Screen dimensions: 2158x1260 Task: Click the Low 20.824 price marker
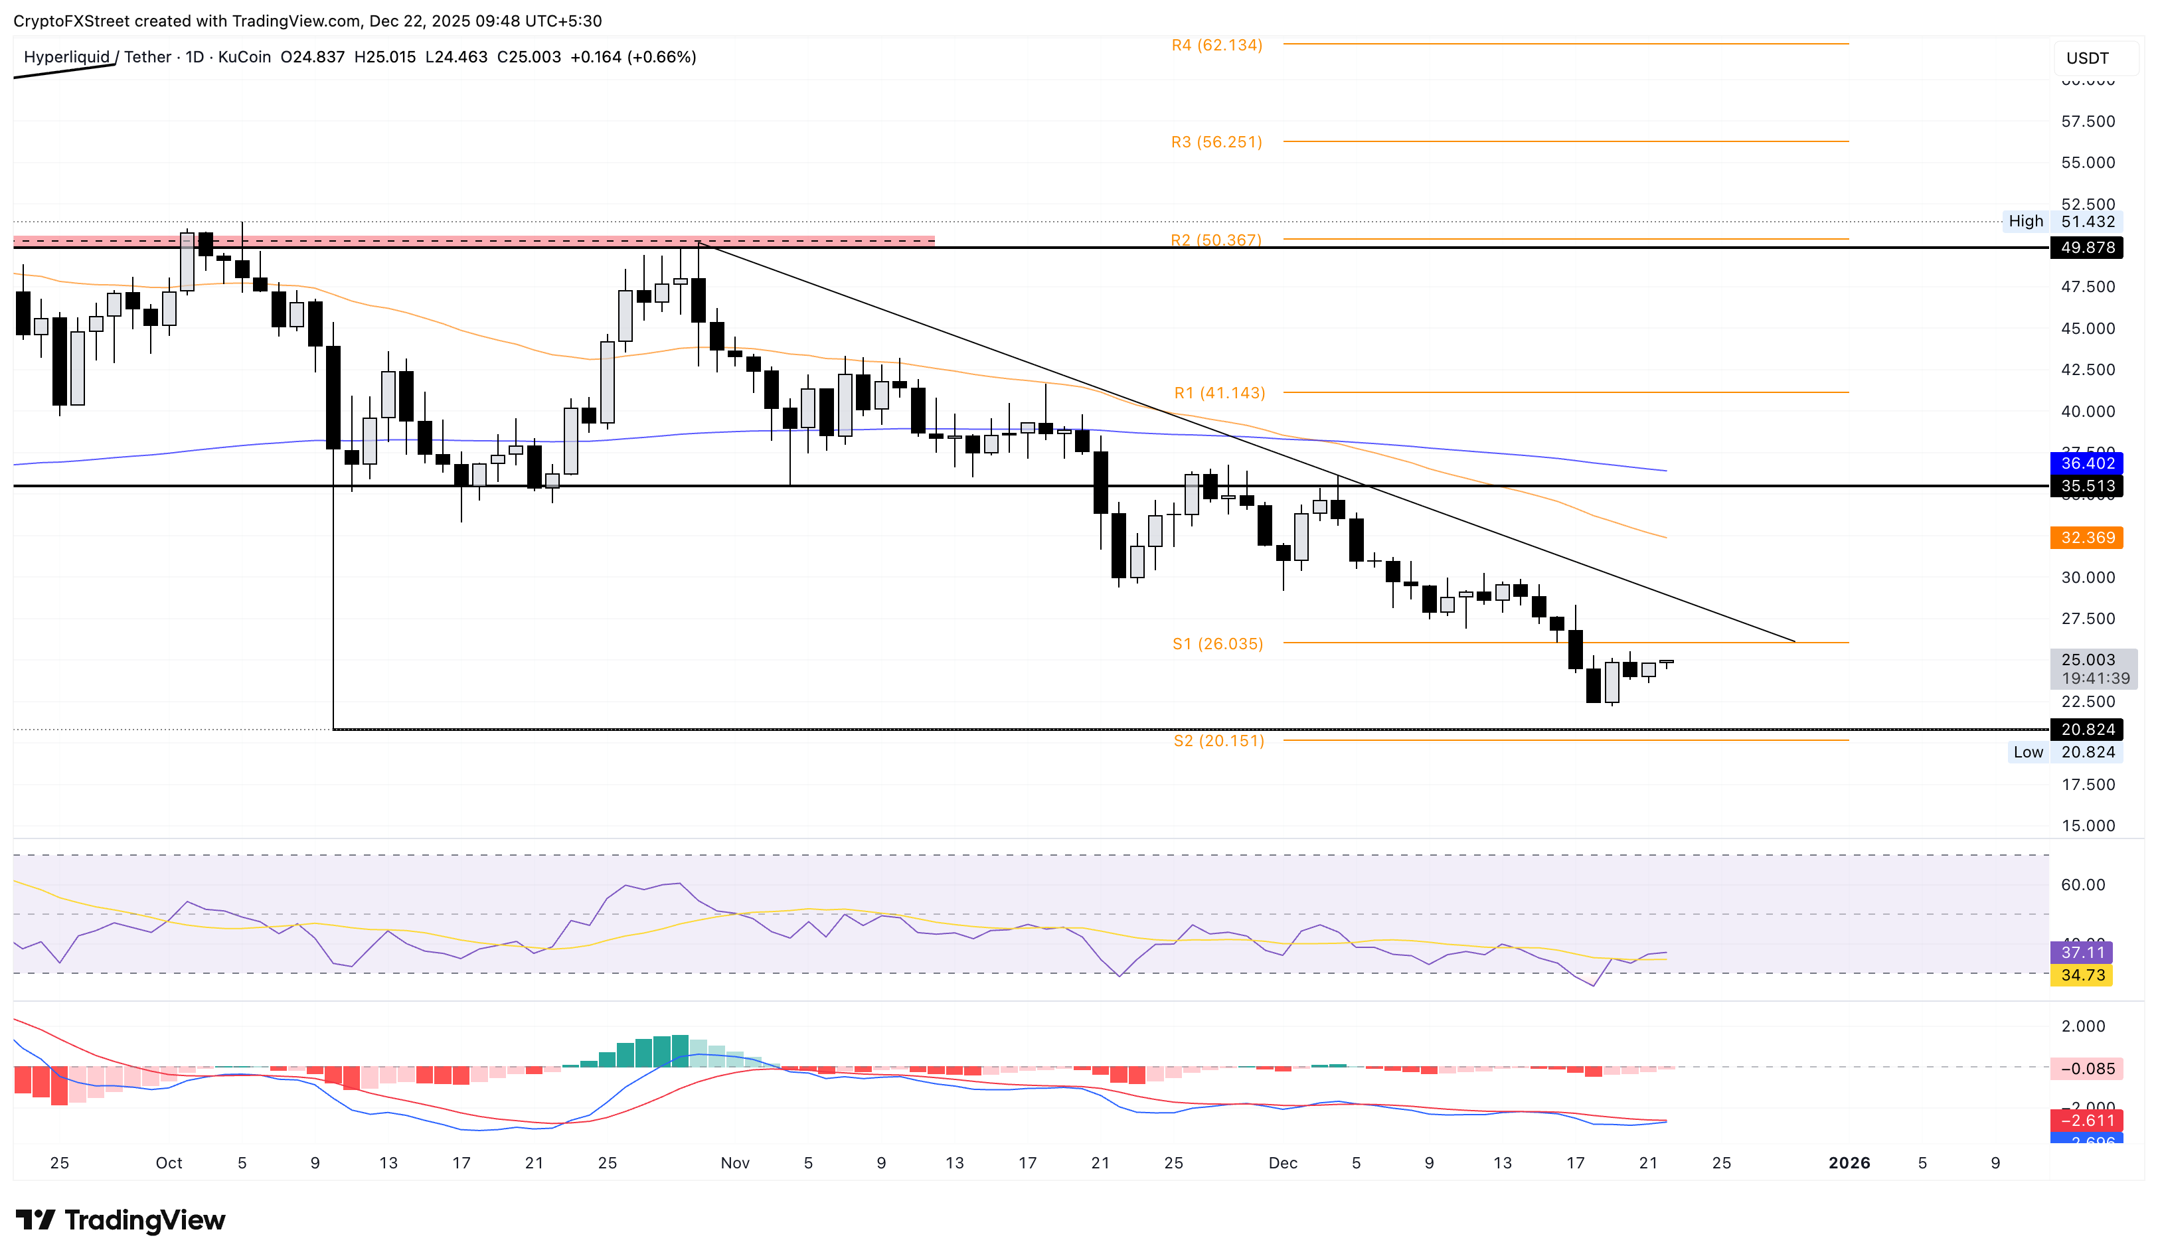[x=2066, y=752]
